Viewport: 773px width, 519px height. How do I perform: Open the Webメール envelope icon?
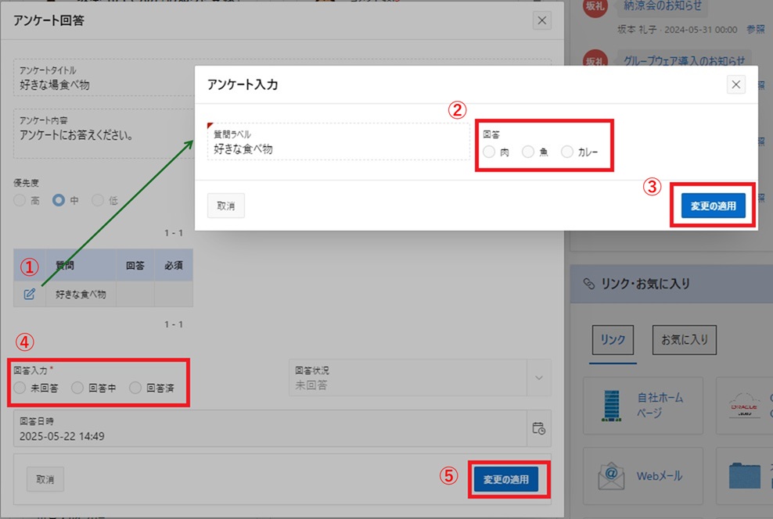[611, 476]
